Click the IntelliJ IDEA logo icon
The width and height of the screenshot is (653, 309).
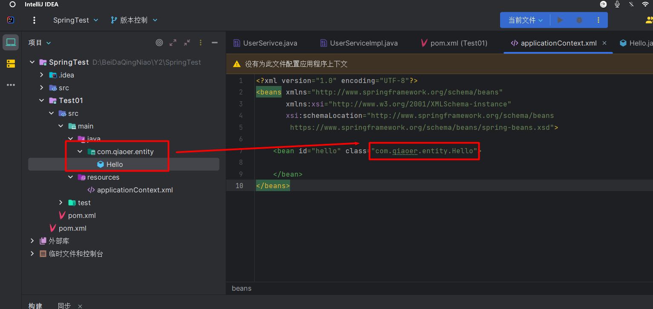[x=11, y=20]
